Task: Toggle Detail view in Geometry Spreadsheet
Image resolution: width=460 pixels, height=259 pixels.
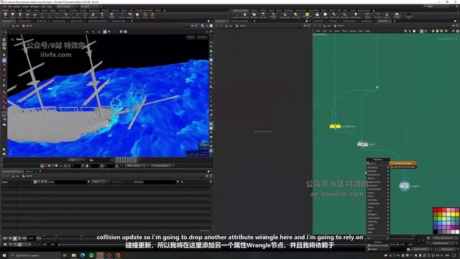Action: click(46, 182)
